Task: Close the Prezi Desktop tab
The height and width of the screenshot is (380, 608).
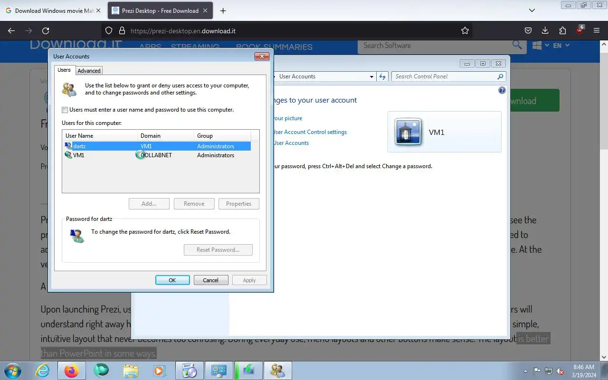Action: click(x=205, y=10)
